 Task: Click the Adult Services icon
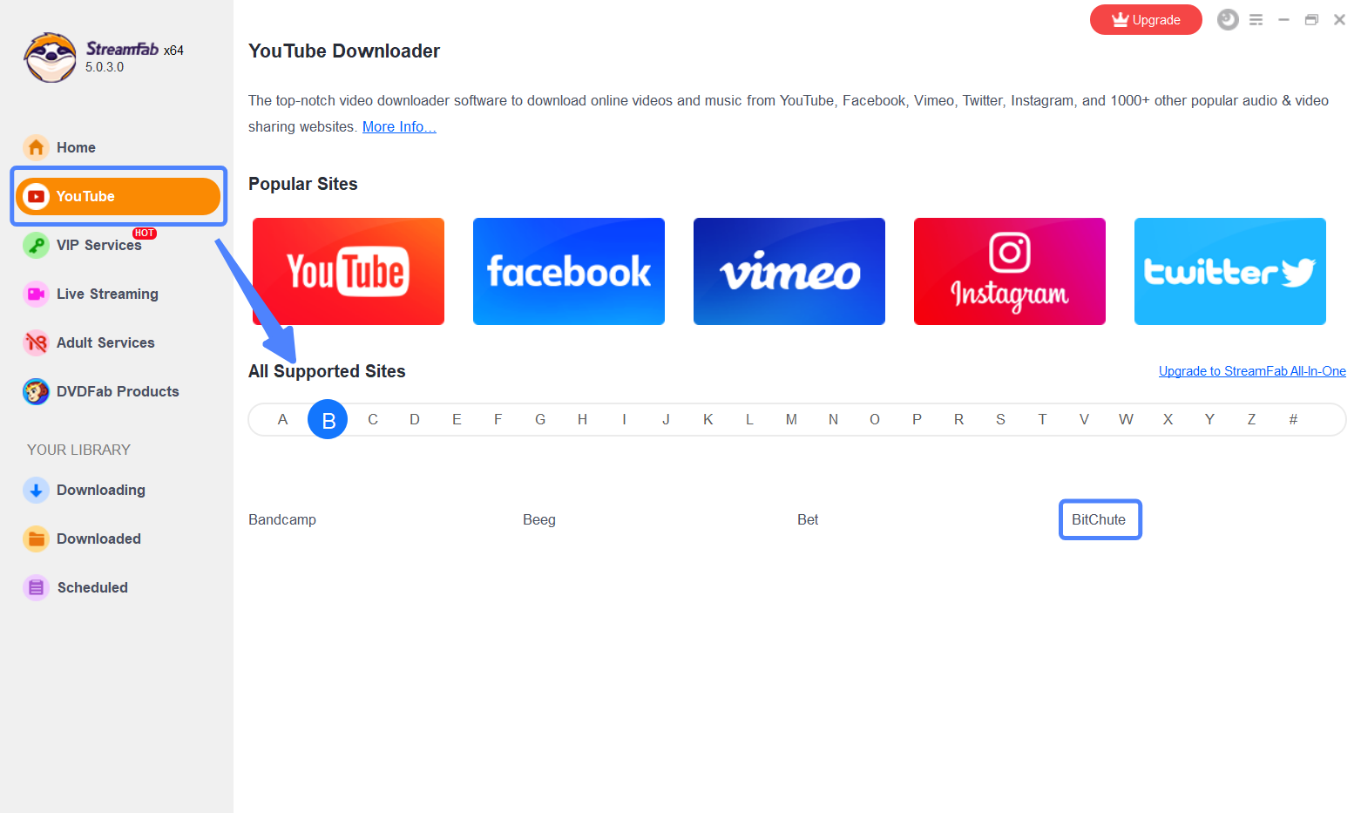(36, 342)
